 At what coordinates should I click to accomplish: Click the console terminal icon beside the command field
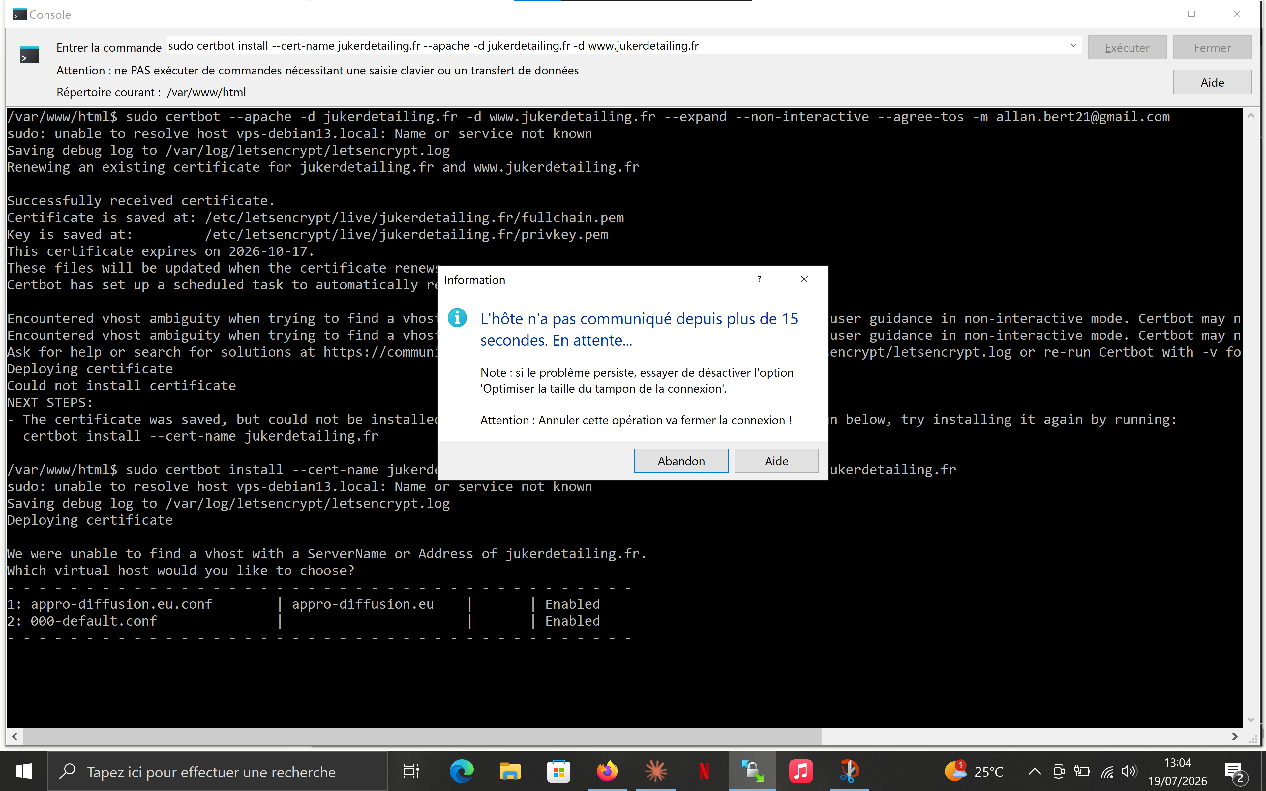(29, 55)
